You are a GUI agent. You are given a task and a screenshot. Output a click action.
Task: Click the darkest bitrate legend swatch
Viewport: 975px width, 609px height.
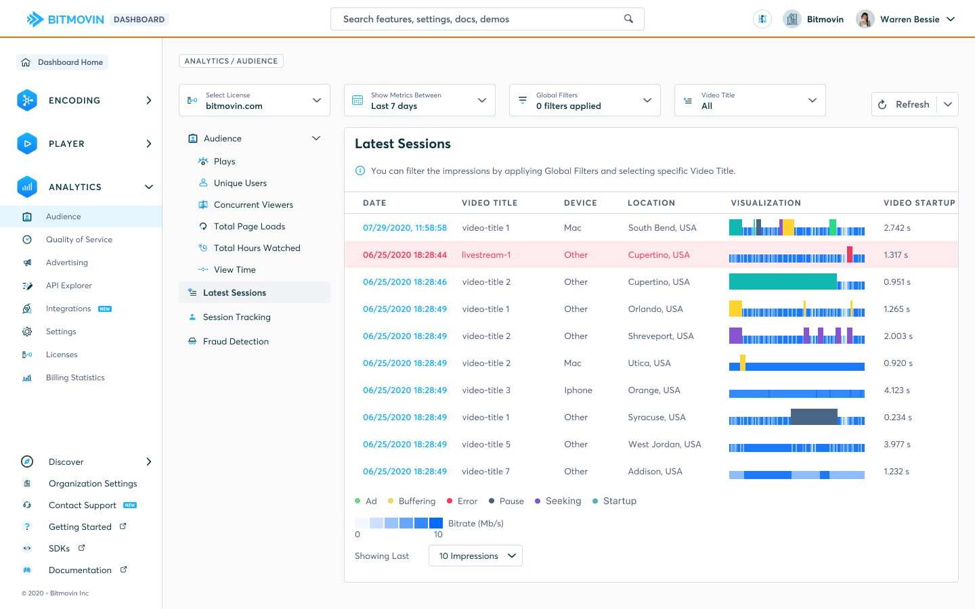pyautogui.click(x=436, y=523)
